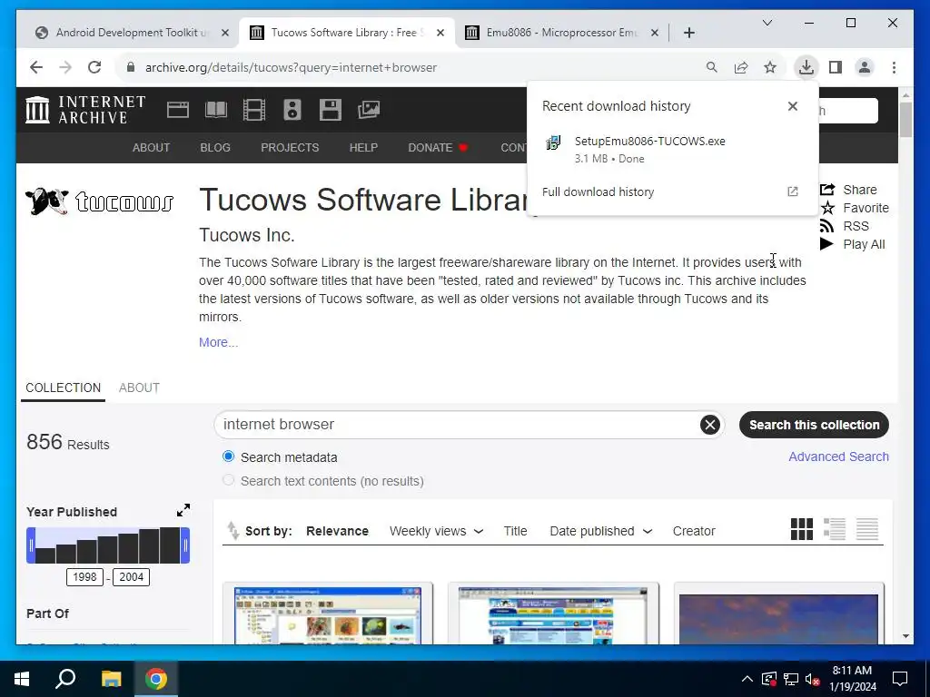Switch to compact list view
This screenshot has height=697, width=930.
(x=867, y=529)
